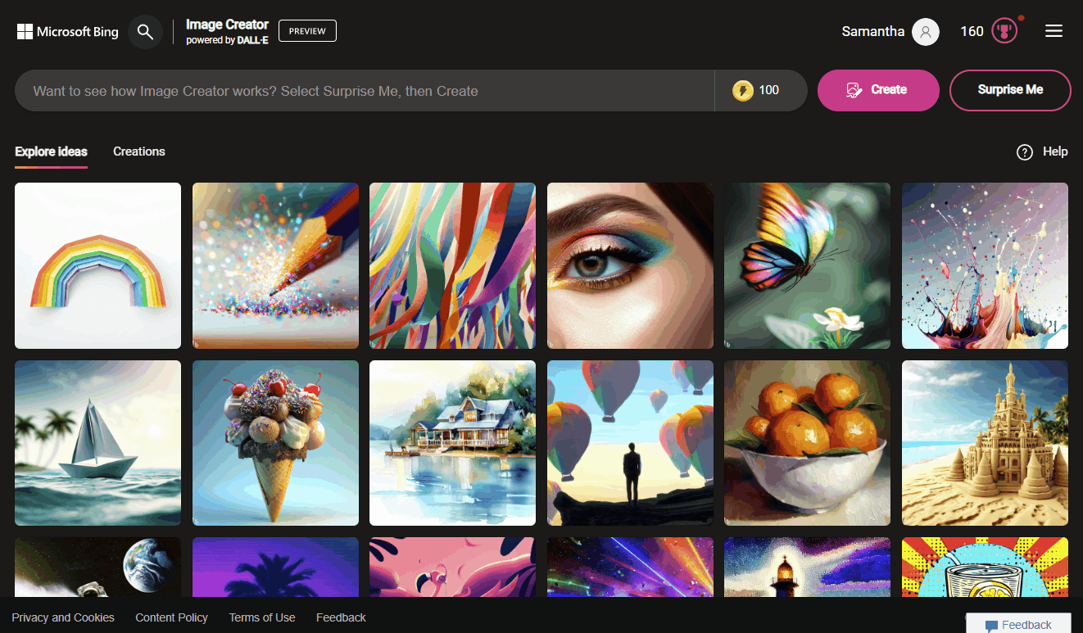This screenshot has height=633, width=1083.
Task: Click the boost coin icon showing 100
Action: coord(743,90)
